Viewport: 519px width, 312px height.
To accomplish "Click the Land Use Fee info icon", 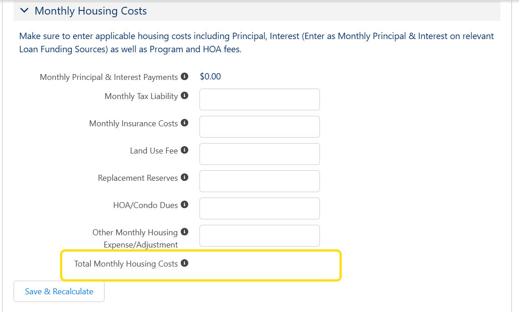I will 185,150.
